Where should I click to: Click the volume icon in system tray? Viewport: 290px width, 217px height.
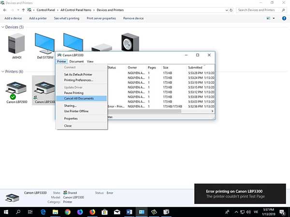(x=248, y=212)
